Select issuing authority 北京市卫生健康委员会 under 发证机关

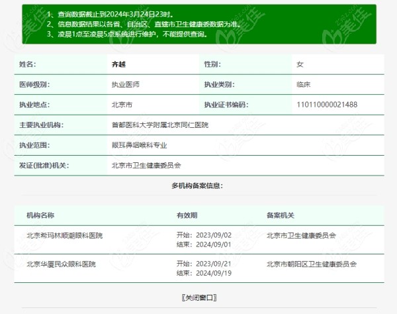click(146, 166)
